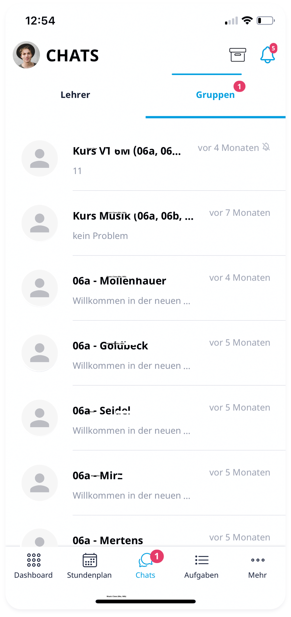Tap the user profile photo

point(26,55)
